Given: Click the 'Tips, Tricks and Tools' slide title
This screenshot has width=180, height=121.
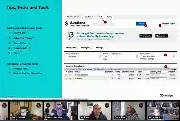Looking at the screenshot, I should point(28,8).
